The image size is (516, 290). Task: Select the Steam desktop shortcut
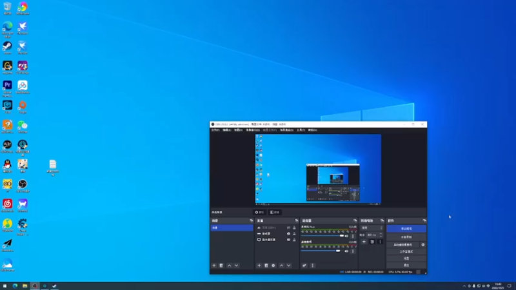pos(7,48)
